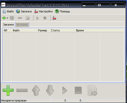
Task: Click the small export links toolbar icon
Action: click(x=28, y=18)
